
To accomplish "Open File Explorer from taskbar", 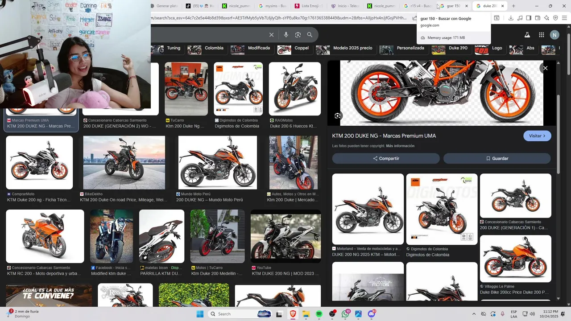I will pos(306,314).
